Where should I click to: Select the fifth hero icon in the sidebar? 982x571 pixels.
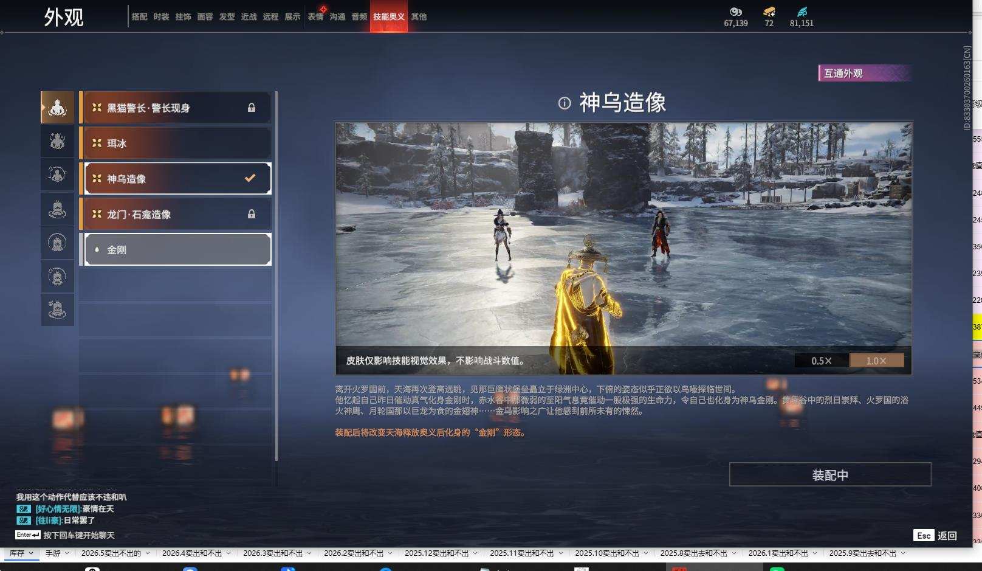pyautogui.click(x=57, y=243)
